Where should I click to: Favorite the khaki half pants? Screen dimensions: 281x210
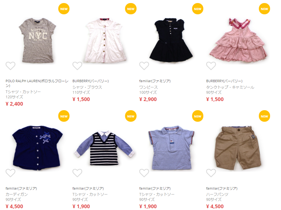coord(211,173)
